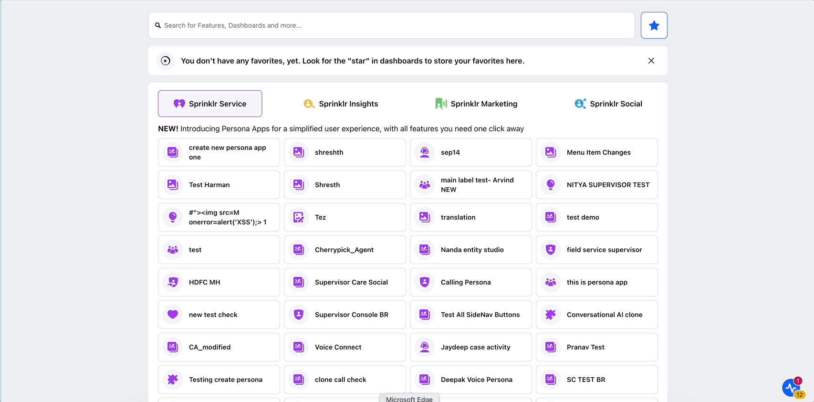Click the Voice Connect persona icon
Viewport: 814px width, 402px height.
pyautogui.click(x=299, y=347)
